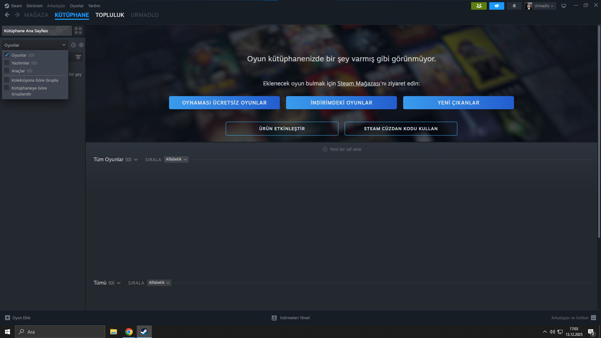Viewport: 601px width, 338px height.
Task: Open File Explorer from taskbar
Action: point(113,332)
